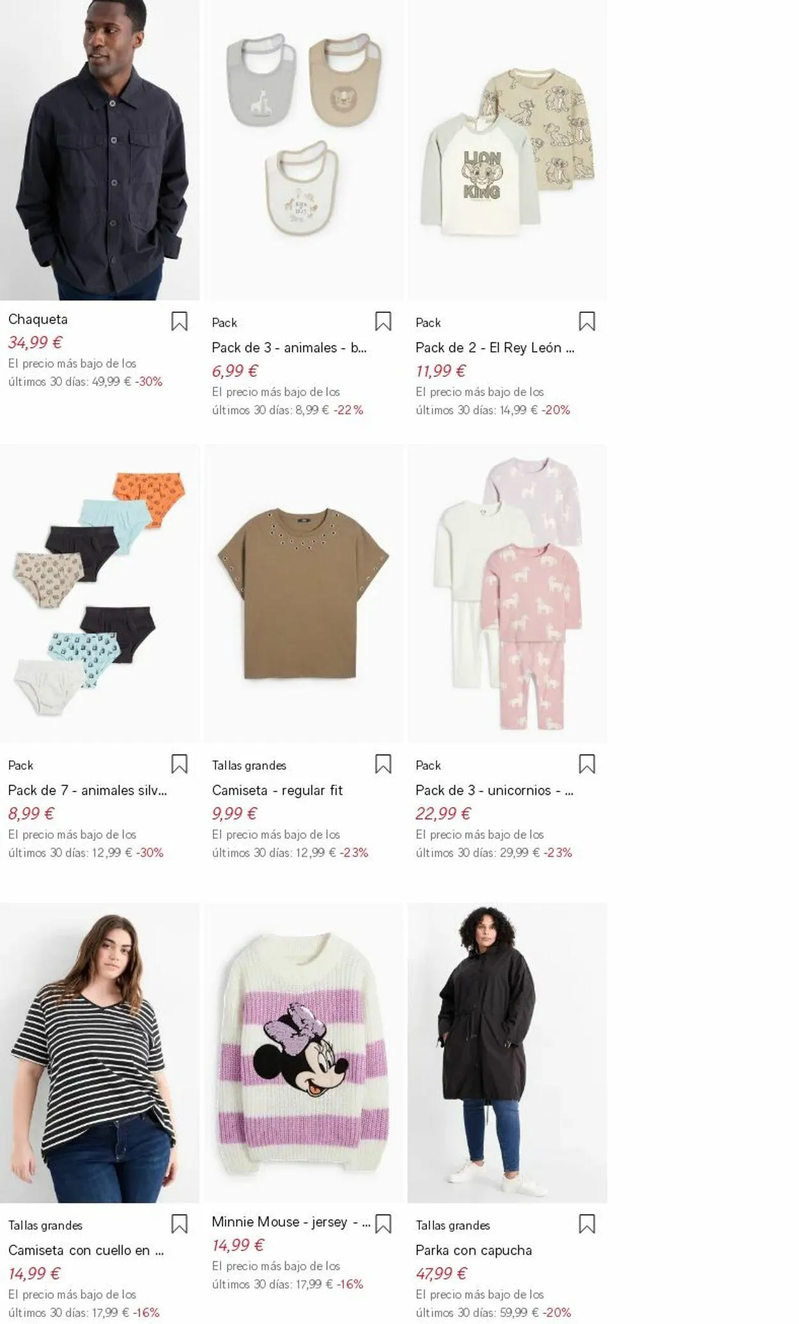Screen dimensions: 799x1324
Task: View the three animal bibs image
Action: click(304, 150)
